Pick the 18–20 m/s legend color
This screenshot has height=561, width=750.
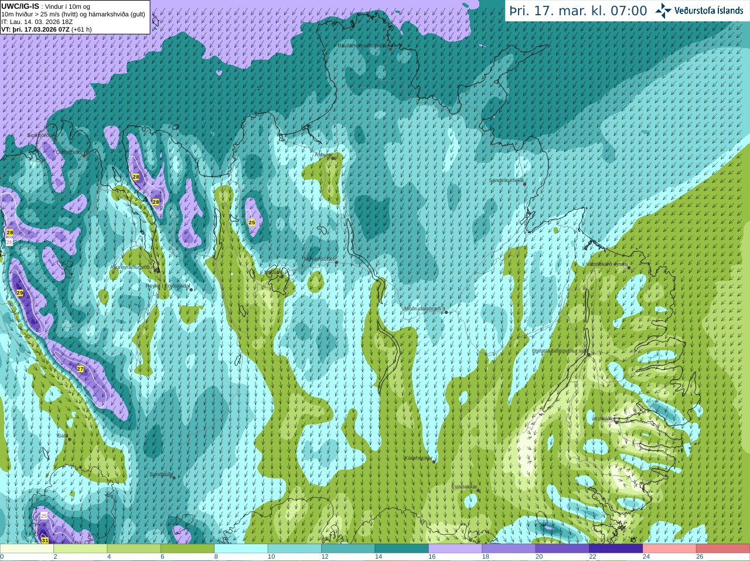509,549
